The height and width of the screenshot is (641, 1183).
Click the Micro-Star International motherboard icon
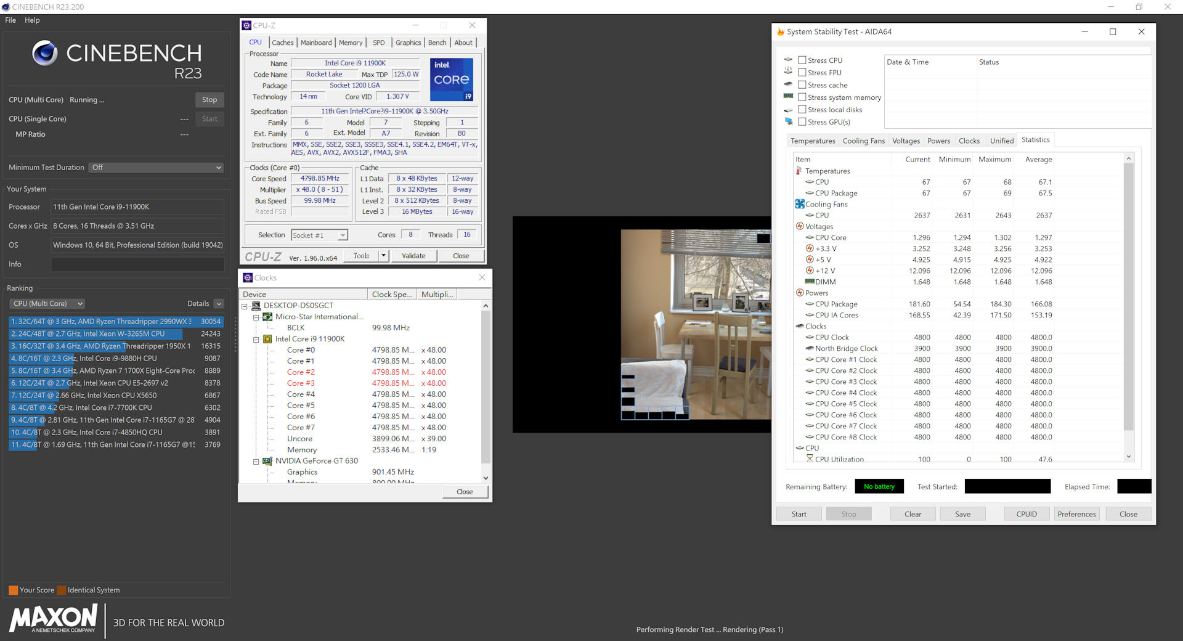[267, 317]
